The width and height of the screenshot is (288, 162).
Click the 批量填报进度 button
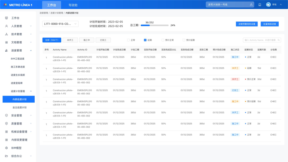(x=270, y=24)
